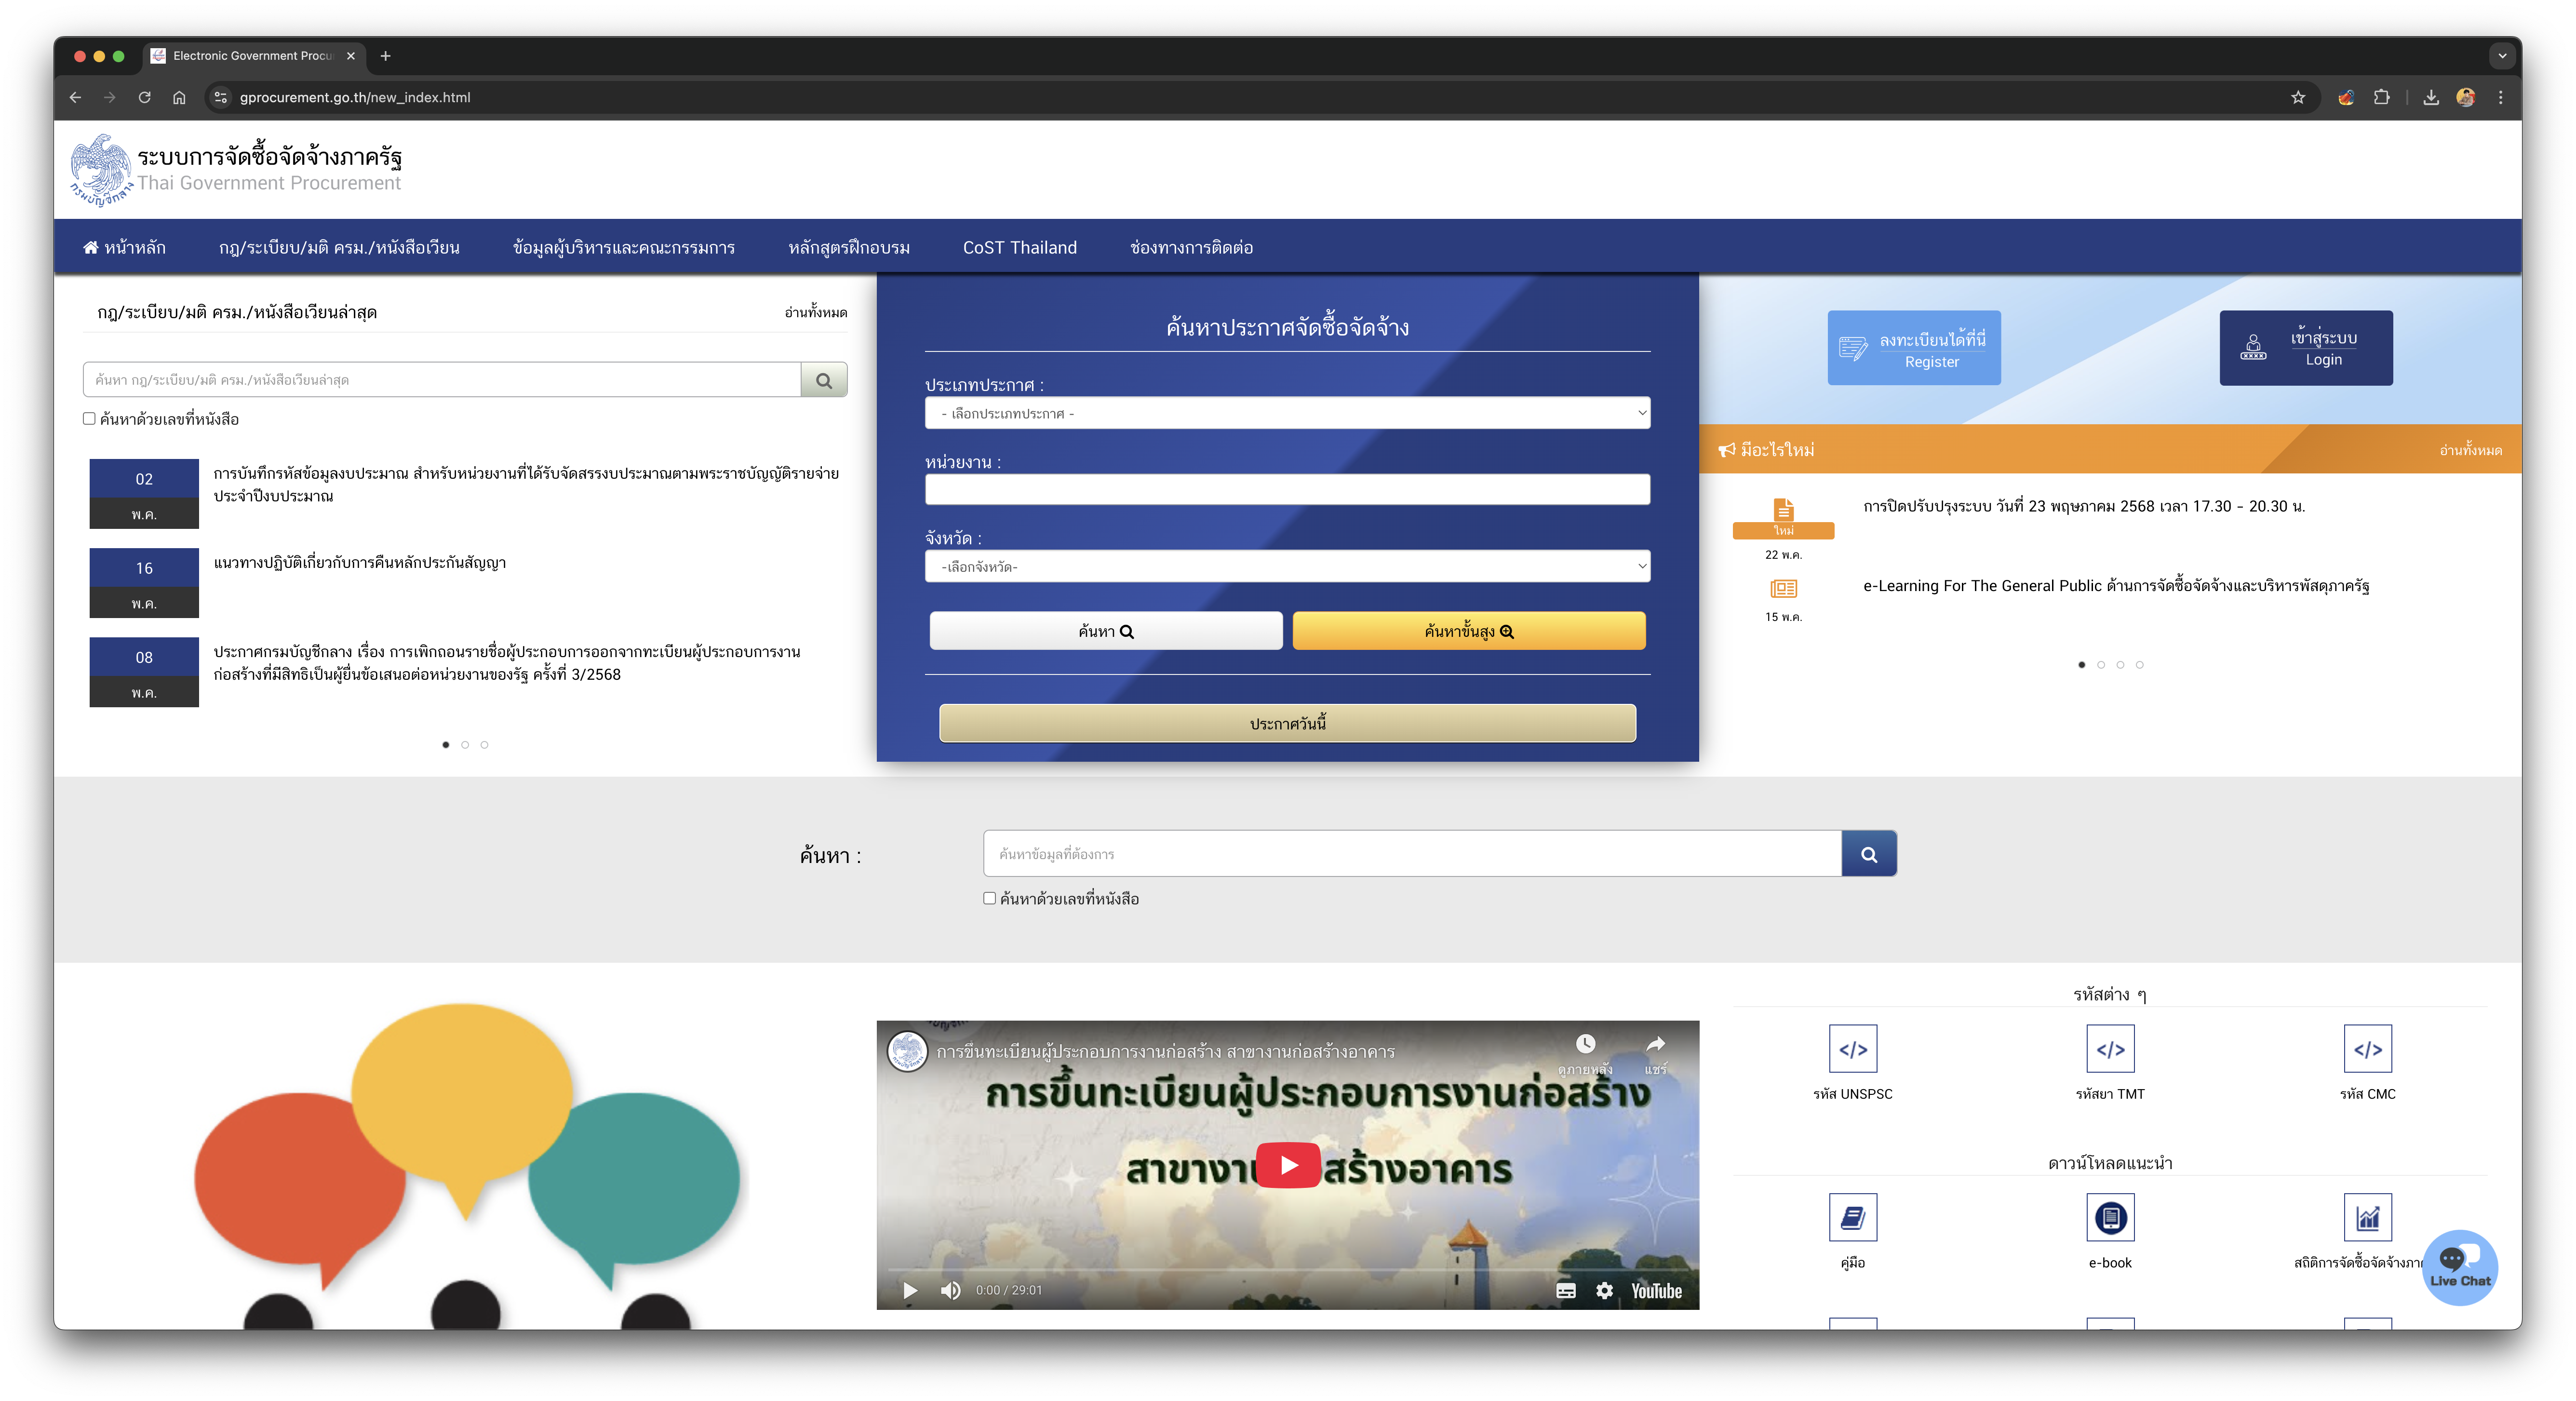The image size is (2576, 1401).
Task: Click the blue main search magnifier button
Action: 1868,854
